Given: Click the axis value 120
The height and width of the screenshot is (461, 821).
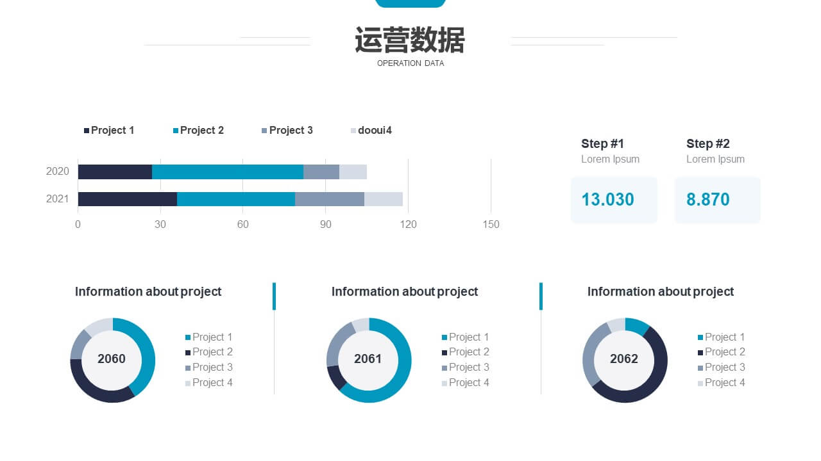Looking at the screenshot, I should coord(408,225).
